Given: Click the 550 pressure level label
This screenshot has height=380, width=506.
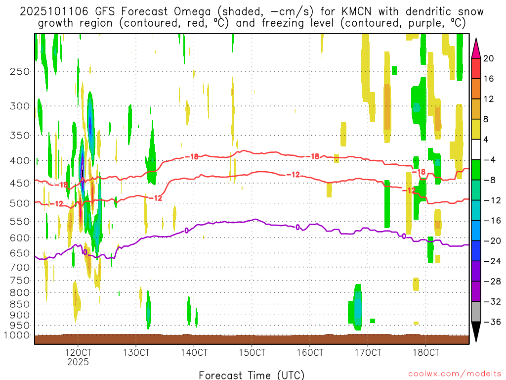Looking at the screenshot, I should tap(19, 221).
